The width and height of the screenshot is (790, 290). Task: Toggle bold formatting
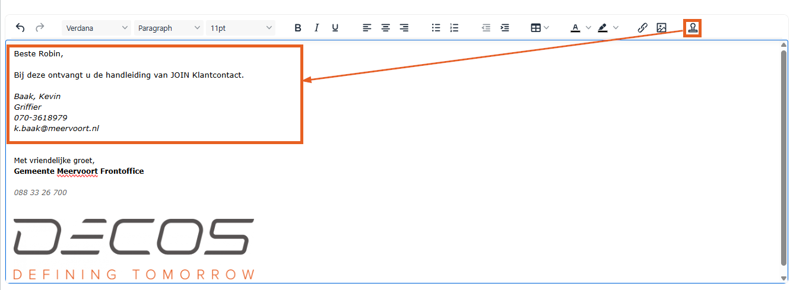[x=298, y=28]
